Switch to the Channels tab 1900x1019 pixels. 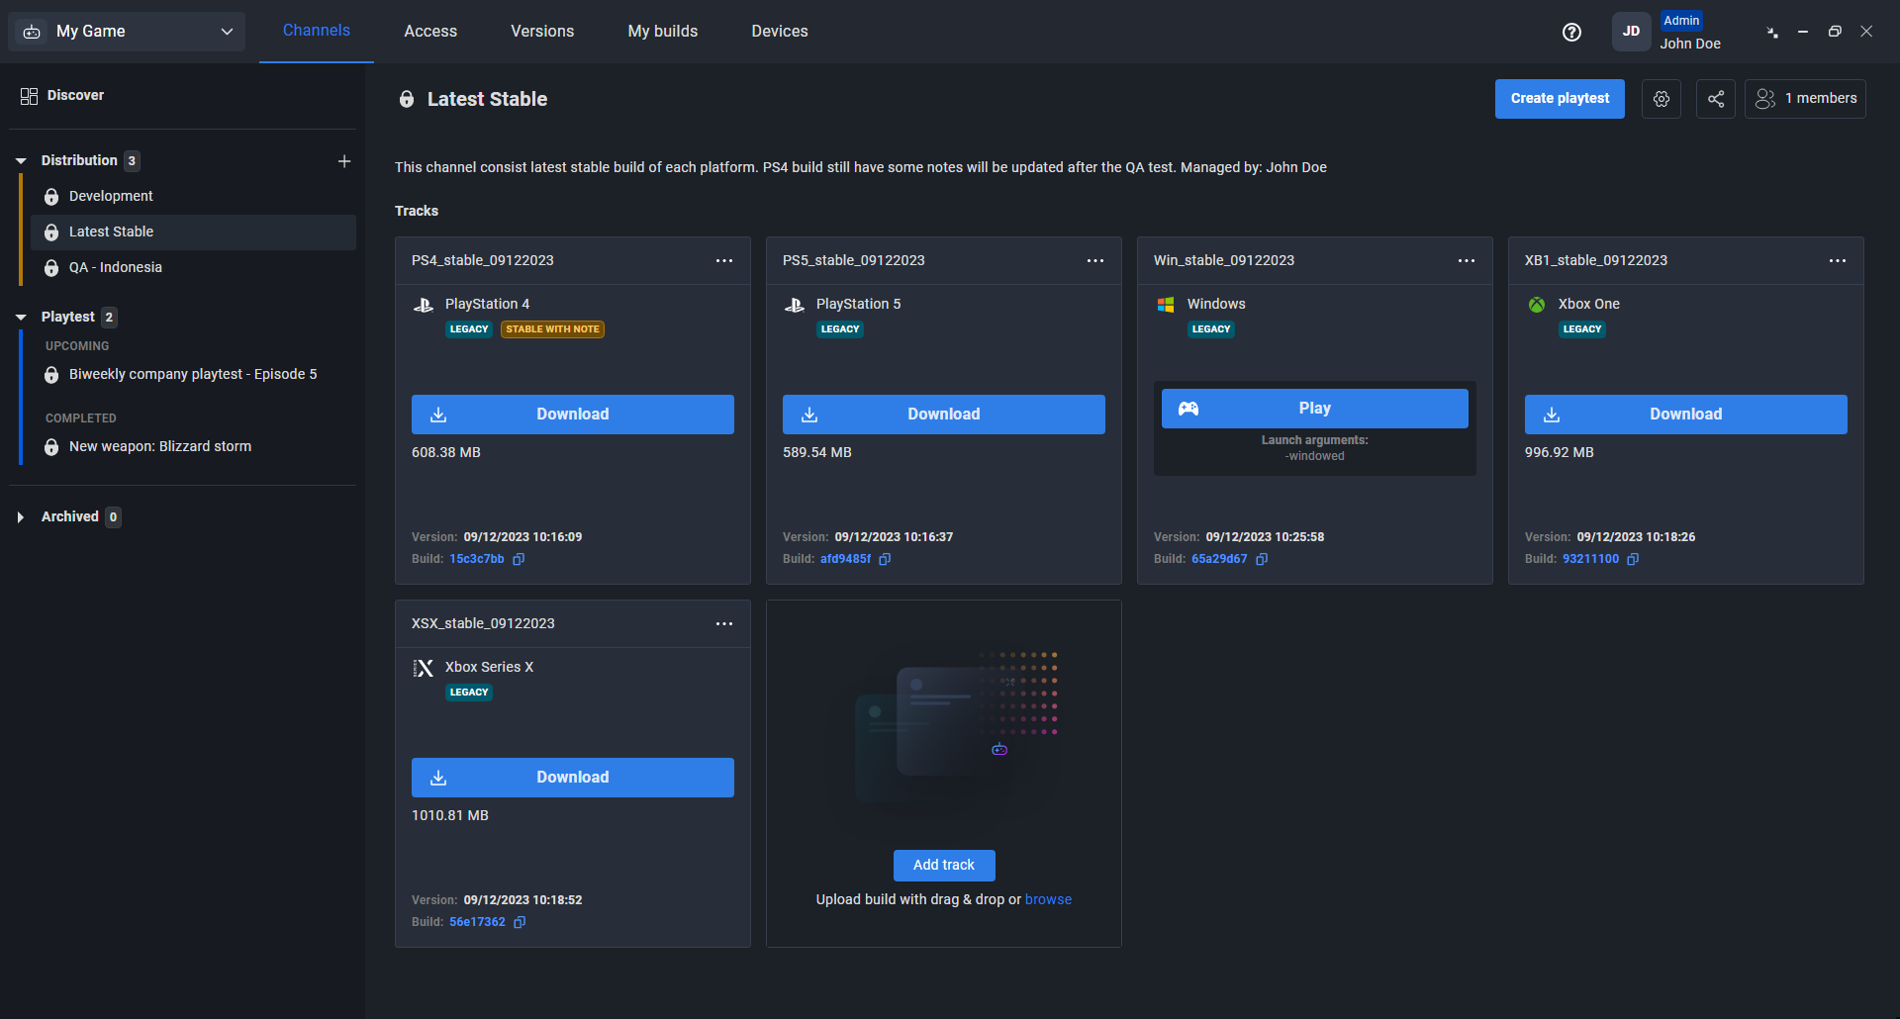click(x=317, y=31)
